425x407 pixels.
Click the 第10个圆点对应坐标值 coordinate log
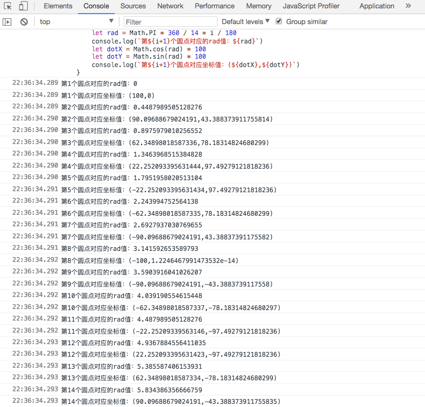coord(171,308)
